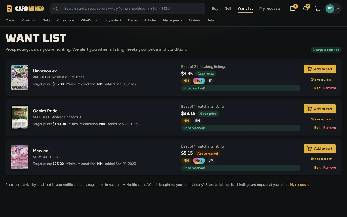Open the Sell top navigation link
Image resolution: width=347 pixels, height=217 pixels.
pos(228,9)
